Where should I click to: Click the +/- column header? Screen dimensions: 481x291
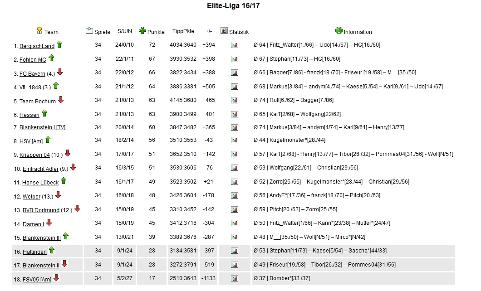(x=209, y=31)
